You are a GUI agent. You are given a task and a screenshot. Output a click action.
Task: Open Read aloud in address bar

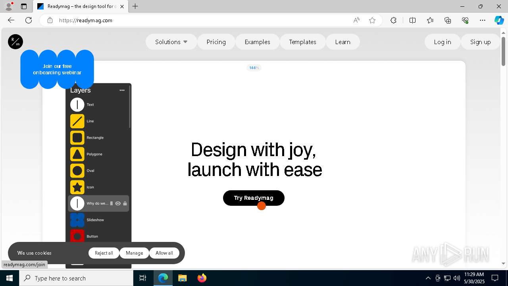[x=356, y=20]
